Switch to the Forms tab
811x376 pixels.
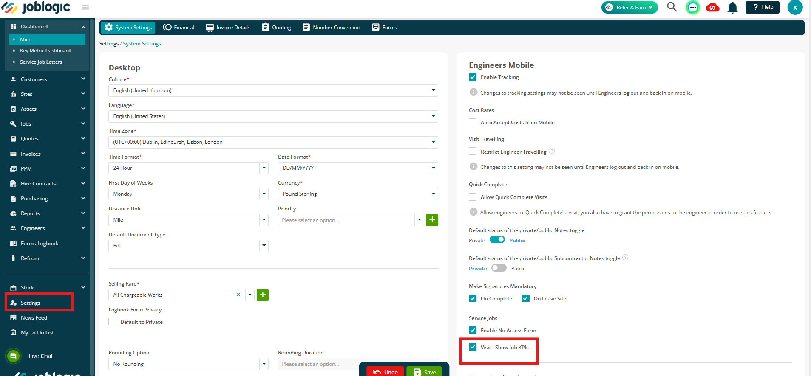pyautogui.click(x=385, y=27)
